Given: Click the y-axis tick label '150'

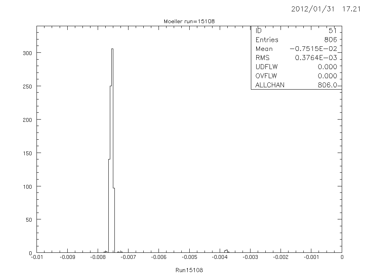Looking at the screenshot, I should tap(27, 153).
